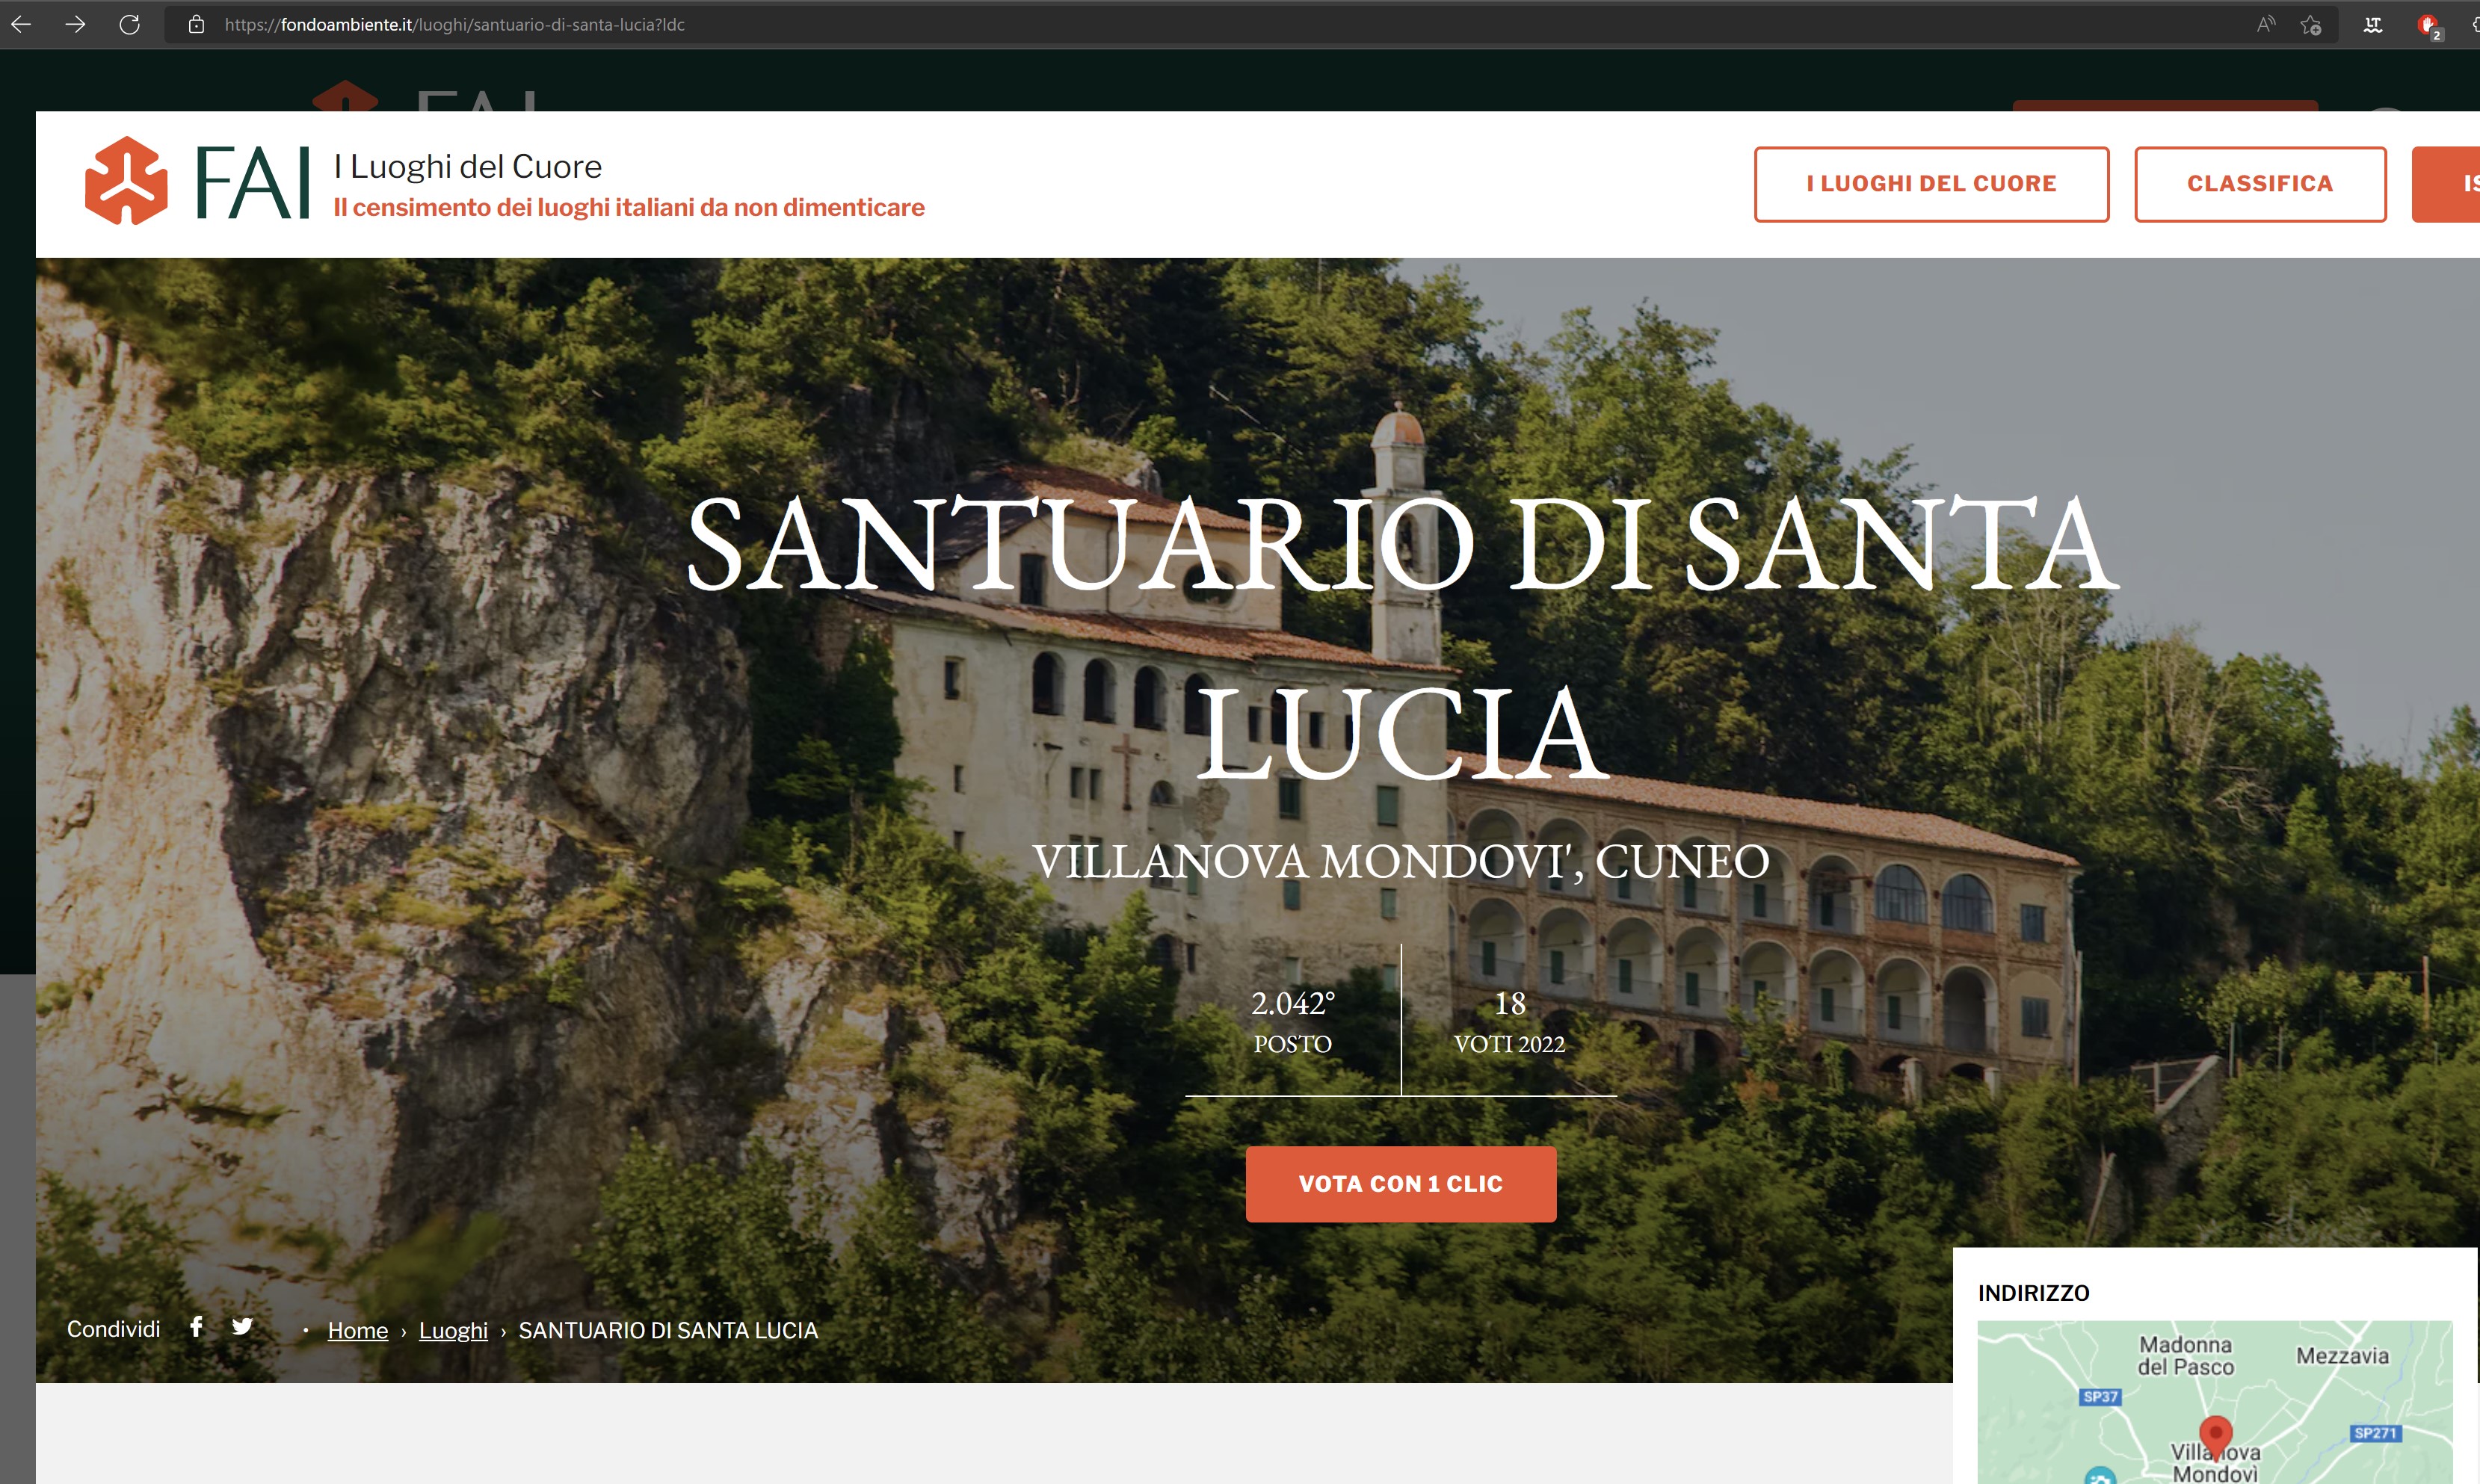Click the partially visible orange header button
This screenshot has height=1484, width=2480.
point(2446,184)
